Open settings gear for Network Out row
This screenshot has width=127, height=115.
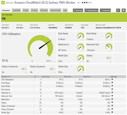pos(112,96)
